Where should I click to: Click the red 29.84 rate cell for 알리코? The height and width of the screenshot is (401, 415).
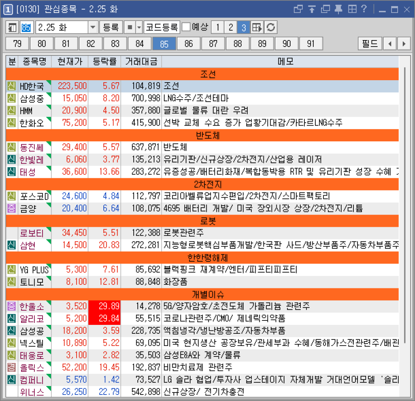click(x=105, y=318)
